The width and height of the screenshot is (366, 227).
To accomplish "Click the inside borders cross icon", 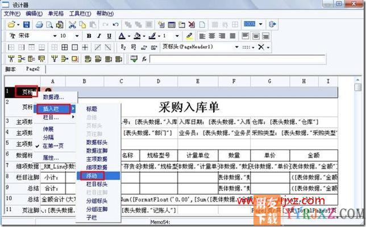I will [x=85, y=48].
